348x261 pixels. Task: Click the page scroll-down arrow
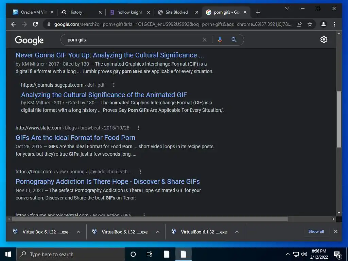click(x=339, y=213)
